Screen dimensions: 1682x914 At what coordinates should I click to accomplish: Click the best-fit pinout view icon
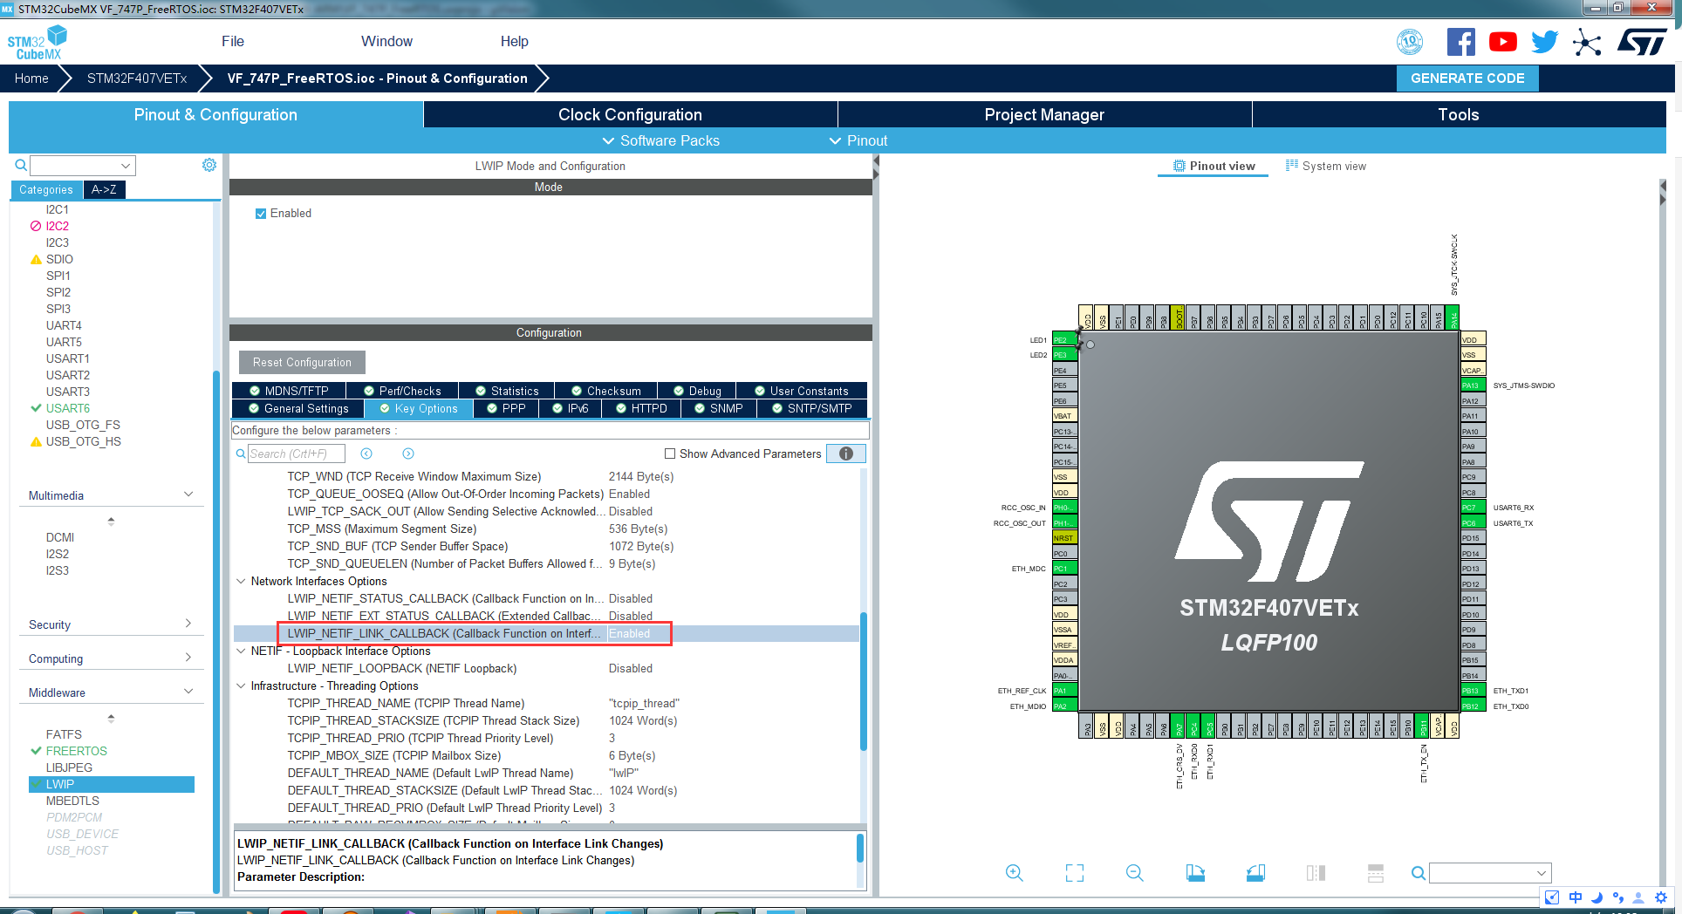tap(1074, 872)
